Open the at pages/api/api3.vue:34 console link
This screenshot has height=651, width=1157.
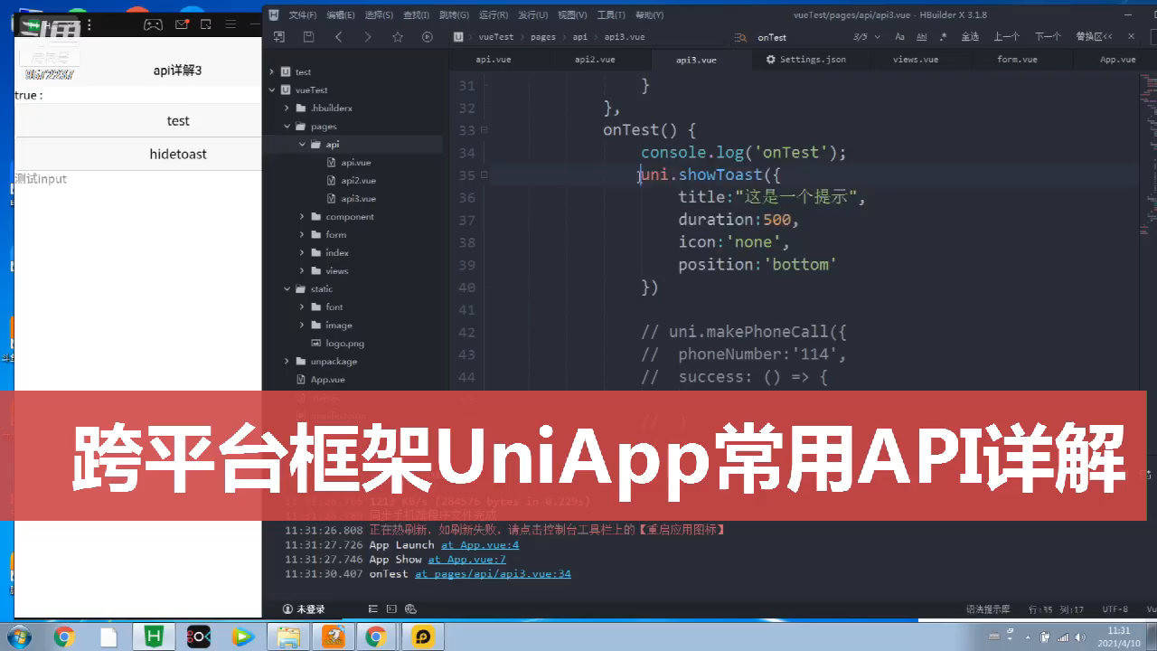(x=493, y=574)
